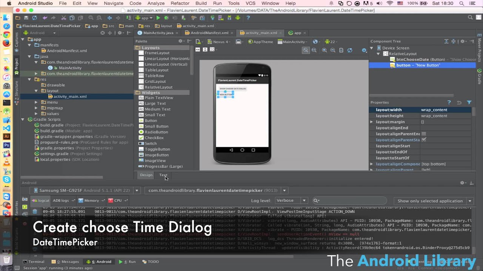Refresh the layout preview
Screen dimensions: 483x271
coord(350,50)
